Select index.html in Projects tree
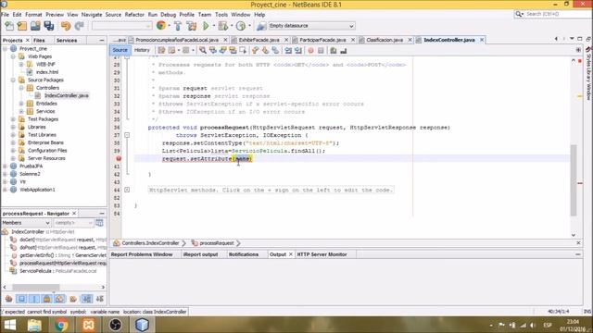This screenshot has width=593, height=333. (x=47, y=72)
